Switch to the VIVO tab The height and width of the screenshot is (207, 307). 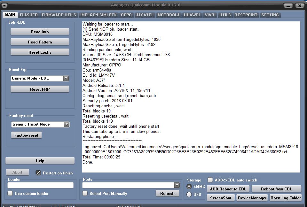pyautogui.click(x=209, y=15)
